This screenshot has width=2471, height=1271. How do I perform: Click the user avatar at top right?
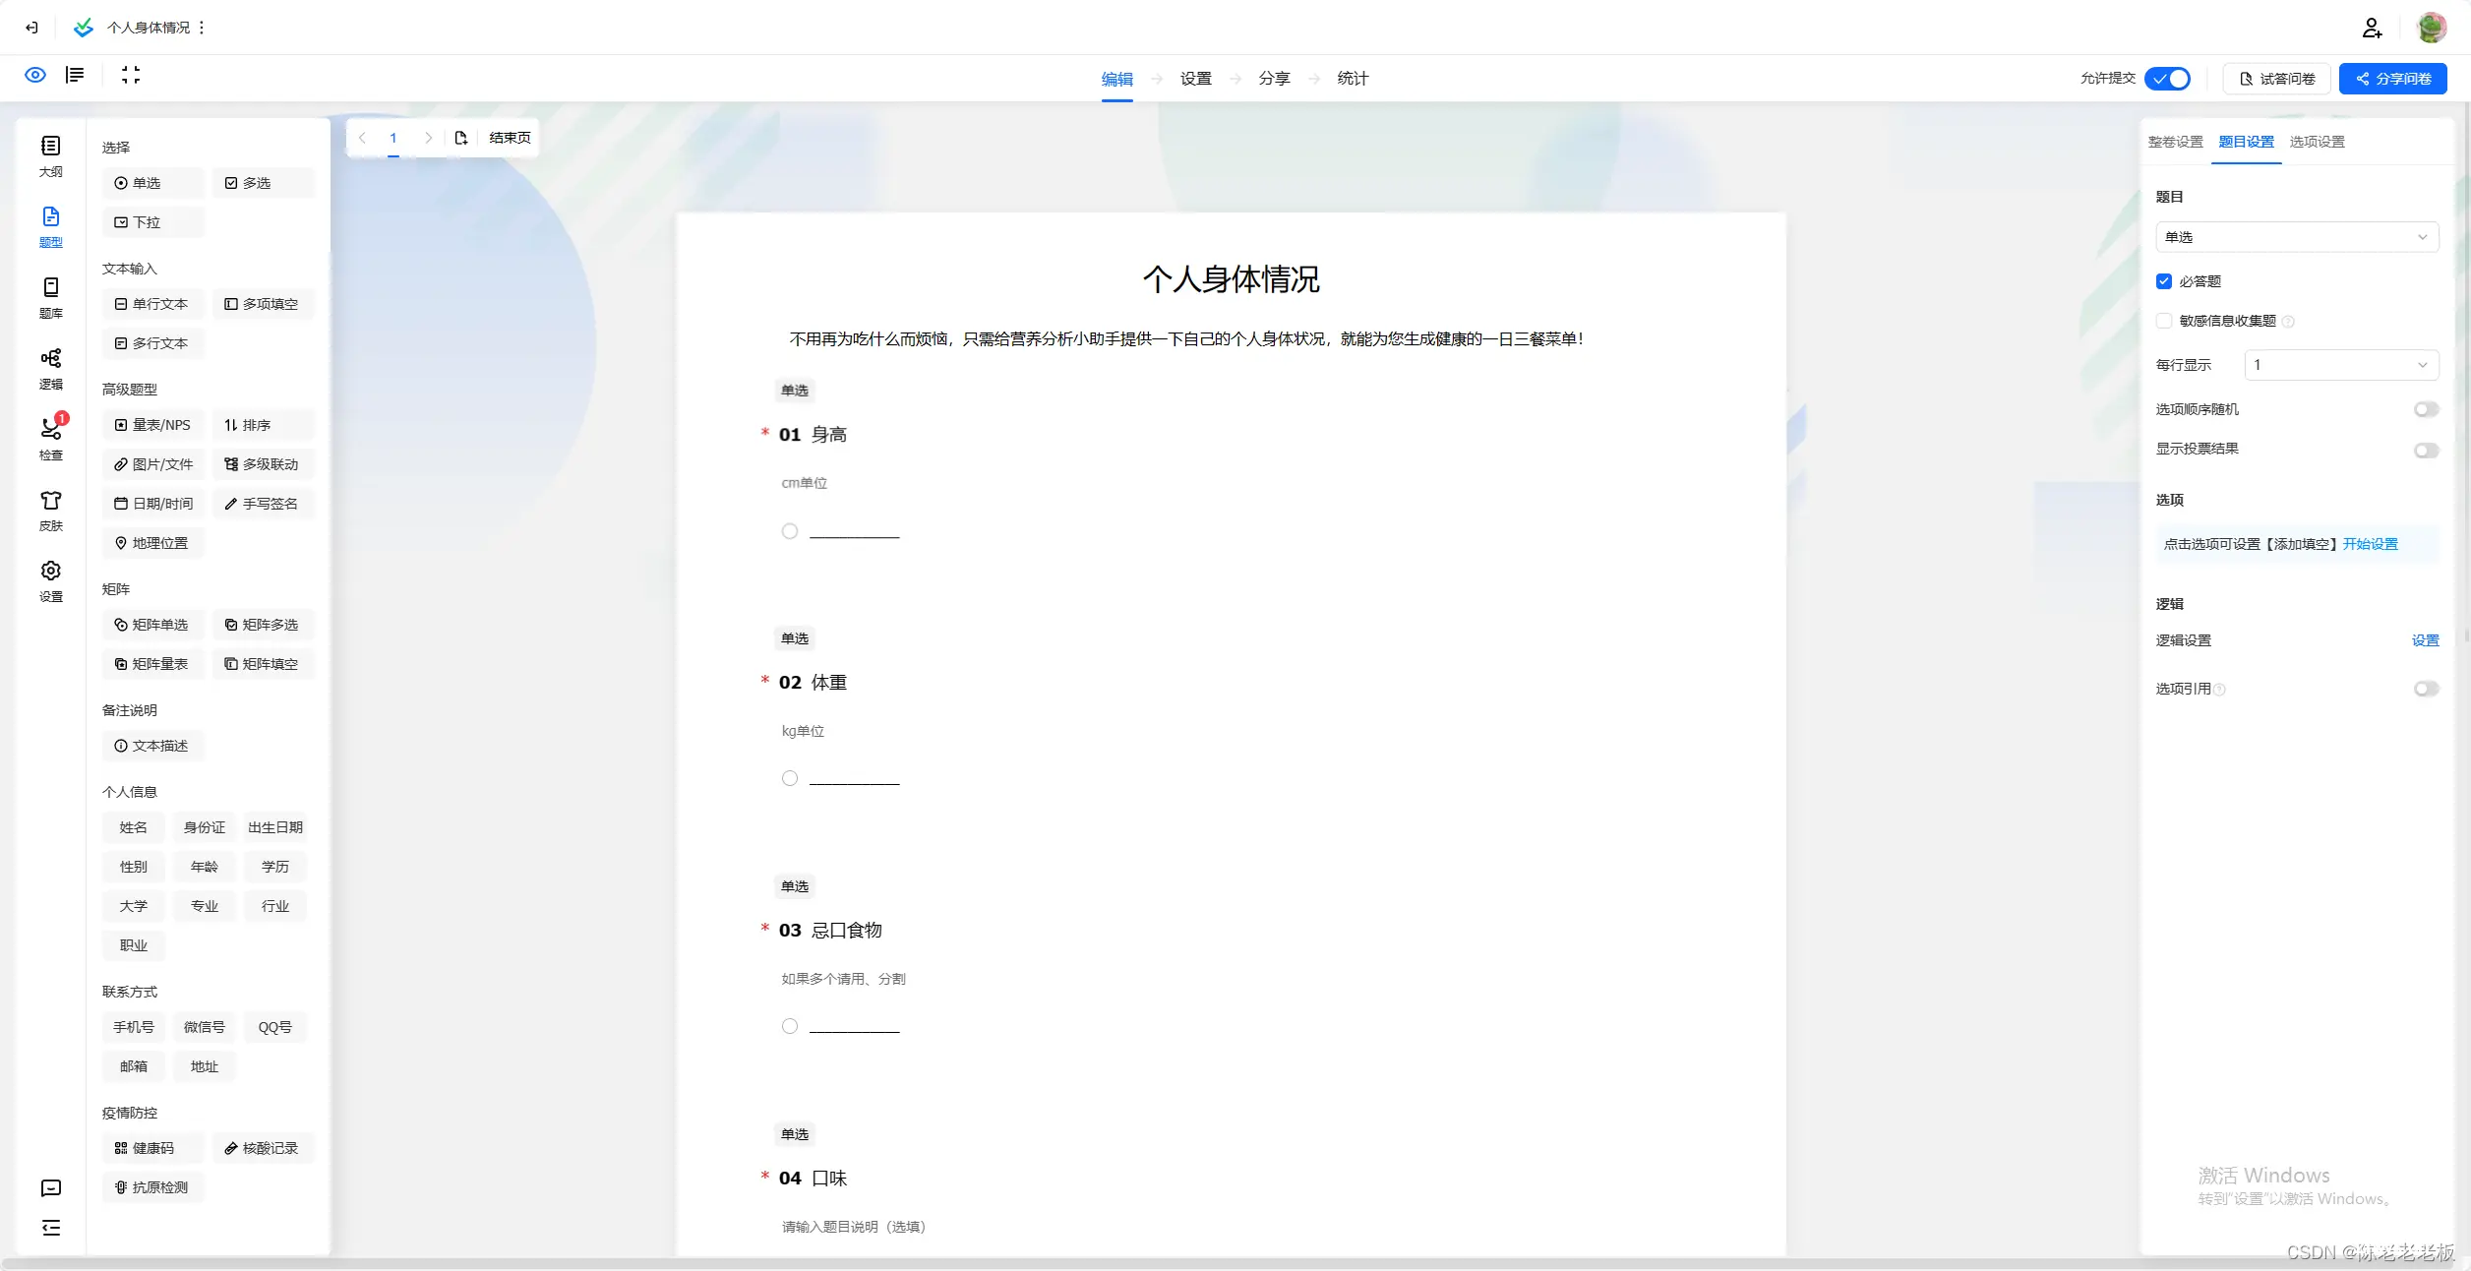point(2432,28)
